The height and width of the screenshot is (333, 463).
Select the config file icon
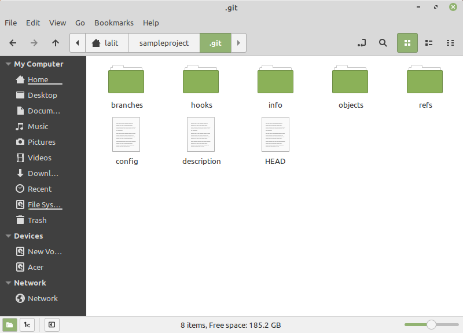[126, 134]
